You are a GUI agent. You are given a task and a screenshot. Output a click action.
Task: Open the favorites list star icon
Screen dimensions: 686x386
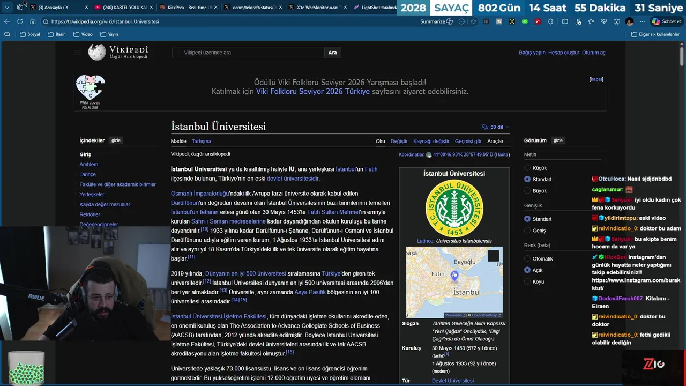coord(591,21)
